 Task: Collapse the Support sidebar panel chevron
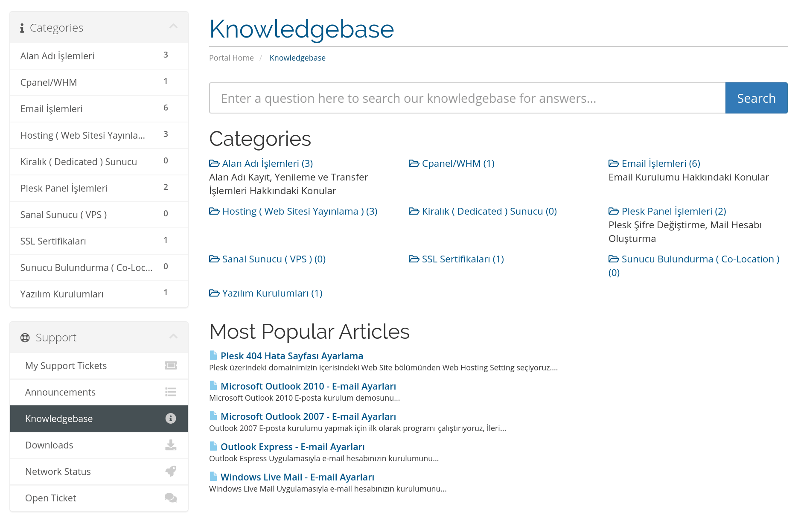(173, 336)
